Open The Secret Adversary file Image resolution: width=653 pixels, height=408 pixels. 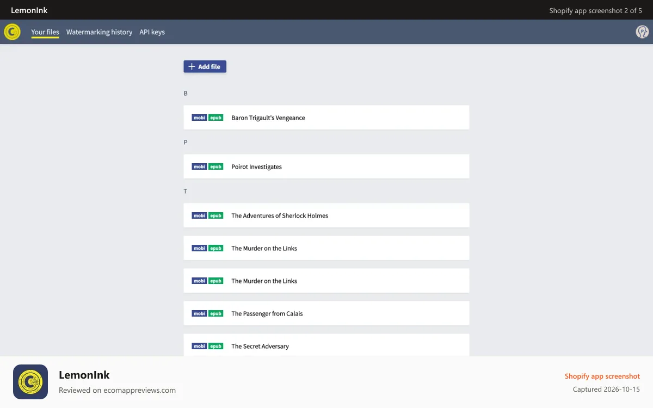point(326,345)
